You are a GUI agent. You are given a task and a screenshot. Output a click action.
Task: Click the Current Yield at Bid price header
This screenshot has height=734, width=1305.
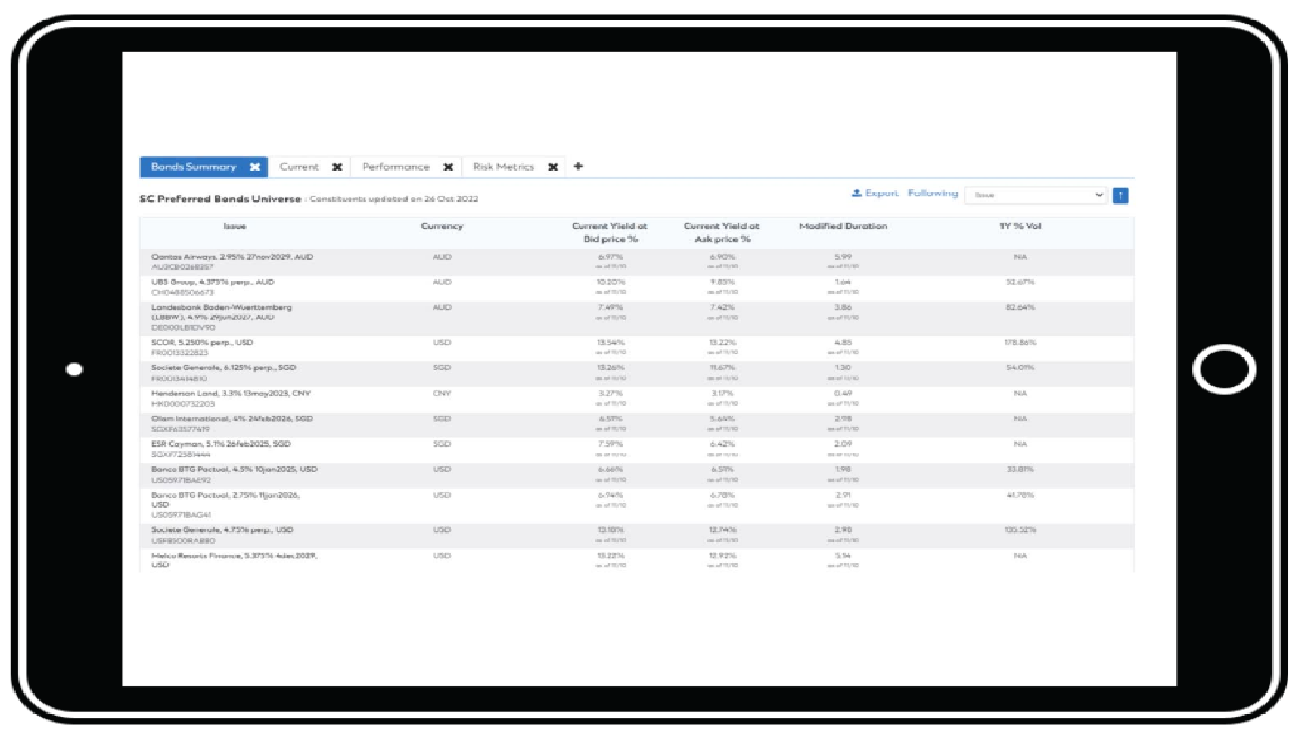click(610, 232)
